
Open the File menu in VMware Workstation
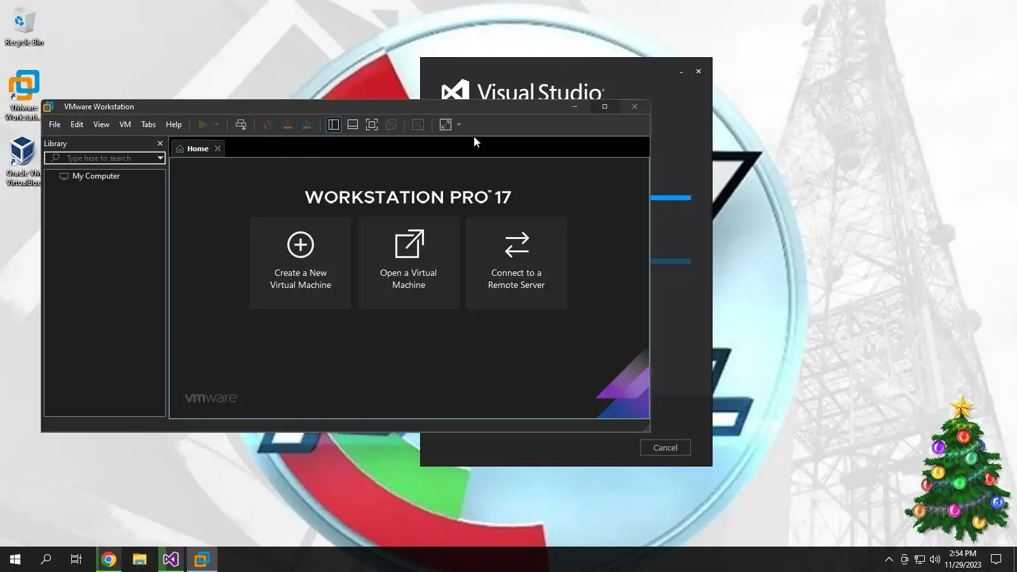click(55, 125)
